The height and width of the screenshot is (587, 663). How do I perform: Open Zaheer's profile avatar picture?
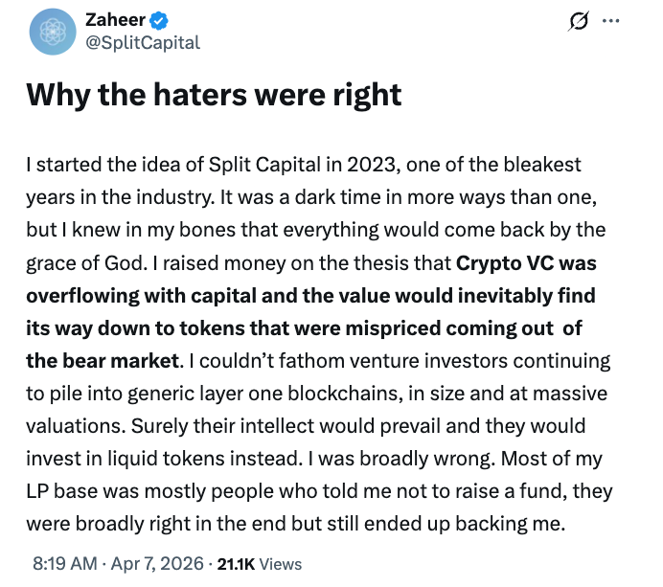click(53, 31)
